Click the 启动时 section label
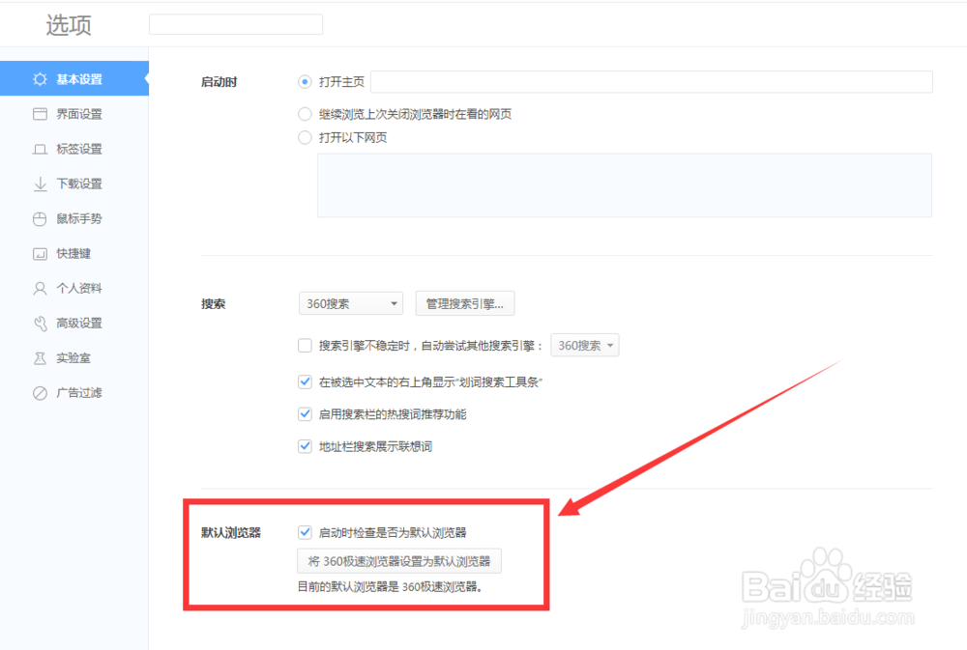The height and width of the screenshot is (650, 967). [x=219, y=82]
